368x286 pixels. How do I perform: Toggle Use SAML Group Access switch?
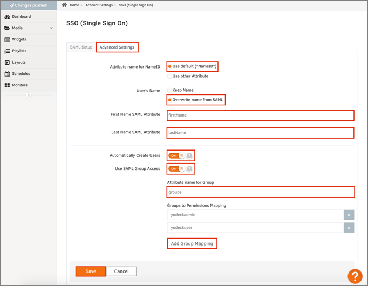pos(180,169)
